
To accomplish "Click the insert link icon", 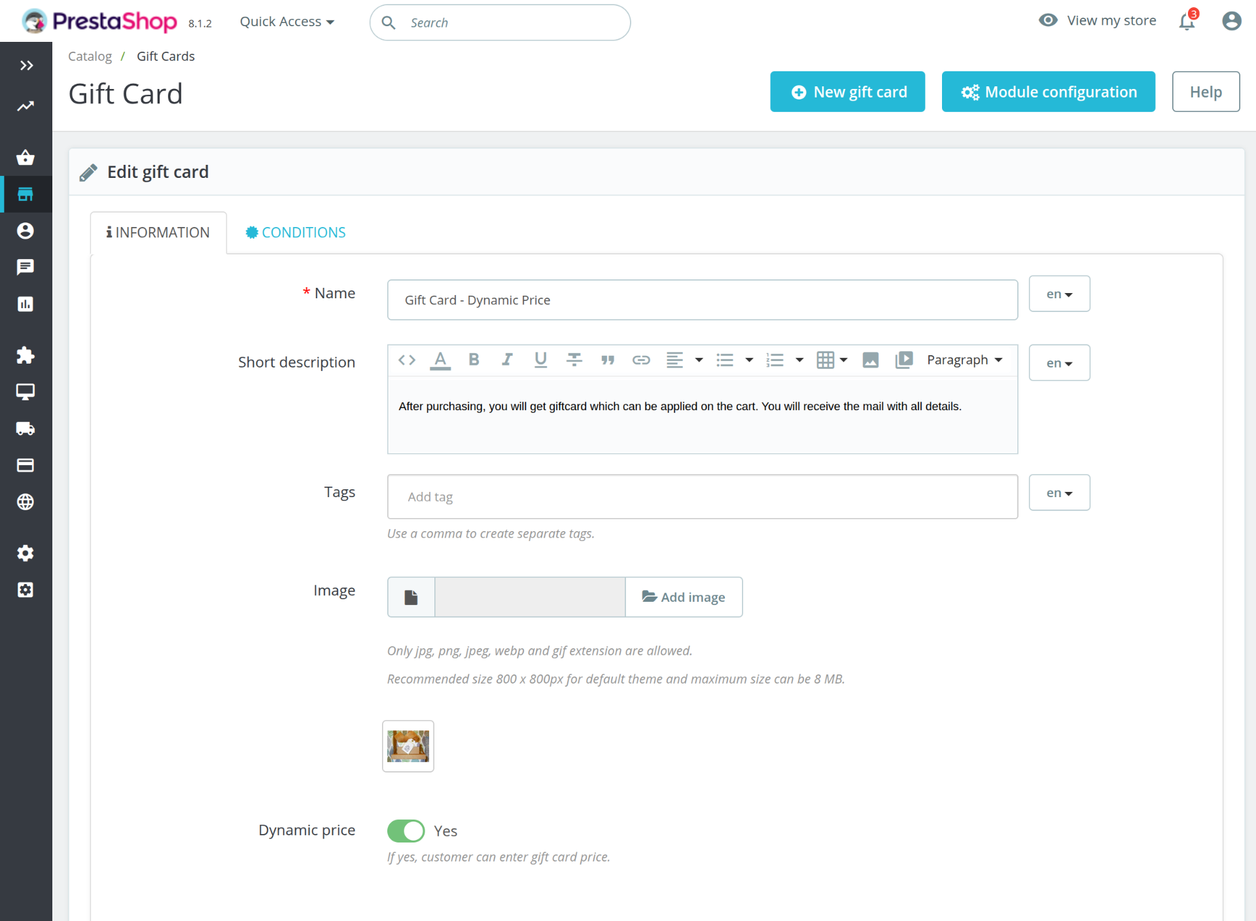I will click(641, 360).
